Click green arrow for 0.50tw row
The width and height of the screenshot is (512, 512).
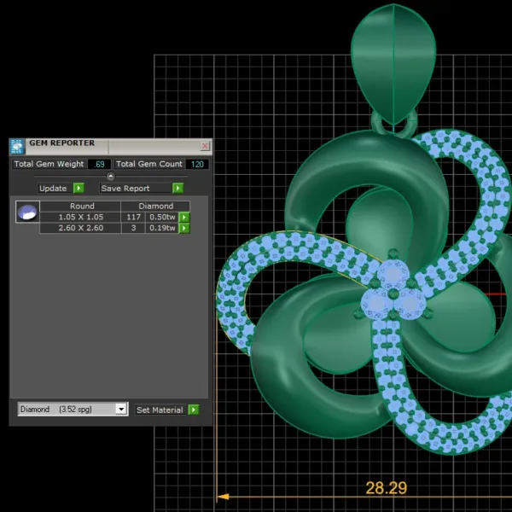[184, 217]
